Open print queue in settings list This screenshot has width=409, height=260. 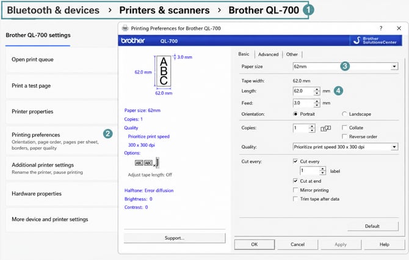62,60
